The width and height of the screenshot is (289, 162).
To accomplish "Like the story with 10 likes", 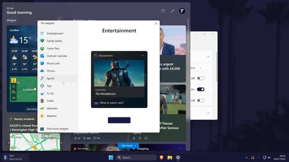I will coord(77,138).
